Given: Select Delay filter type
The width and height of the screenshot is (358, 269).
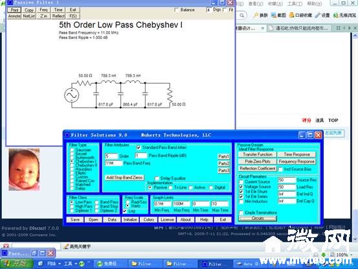Looking at the screenshot, I should [x=72, y=189].
